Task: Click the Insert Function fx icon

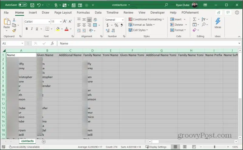Action: (52, 43)
